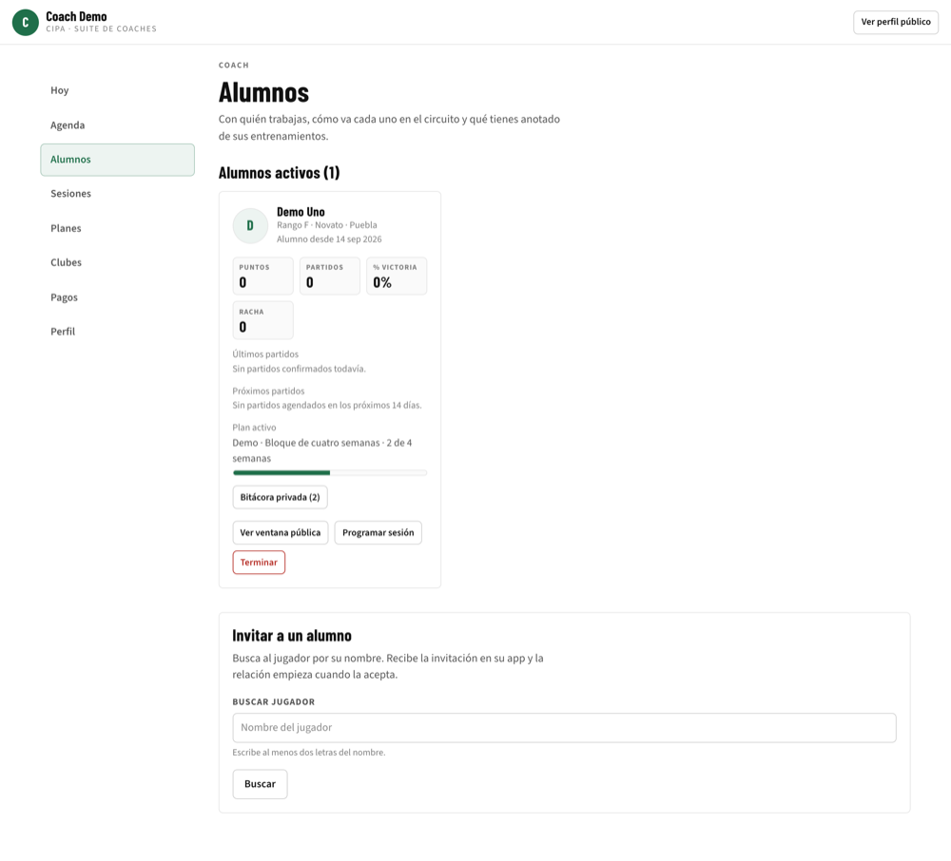Click 'Alumno desde 14 sep 2026' text
Screen dimensions: 951x861
pos(329,239)
